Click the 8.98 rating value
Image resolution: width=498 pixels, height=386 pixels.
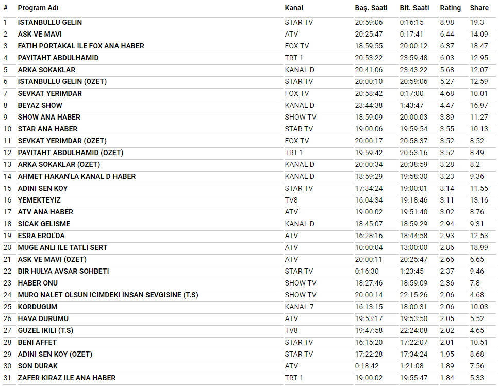[447, 22]
